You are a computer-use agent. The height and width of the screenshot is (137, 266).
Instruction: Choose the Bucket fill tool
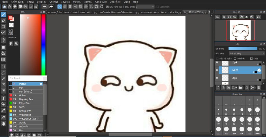click(3, 53)
